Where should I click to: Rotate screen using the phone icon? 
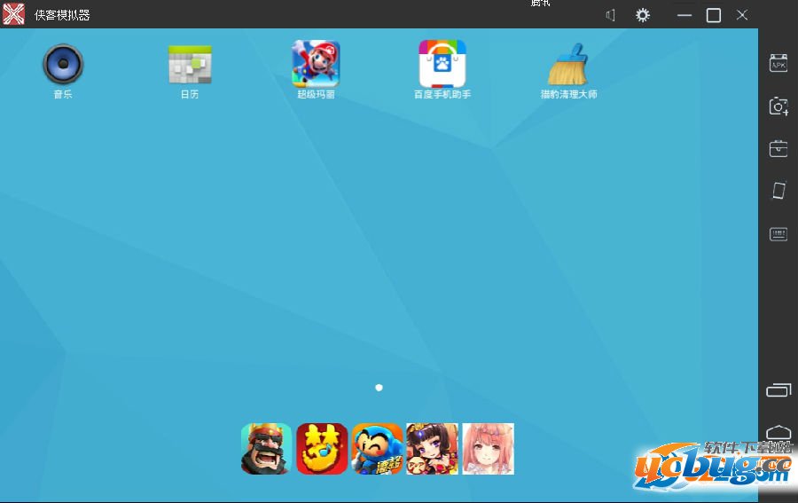tap(778, 191)
